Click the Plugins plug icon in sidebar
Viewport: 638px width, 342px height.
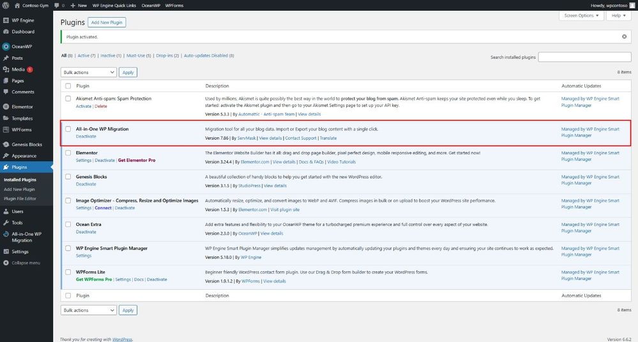point(6,167)
